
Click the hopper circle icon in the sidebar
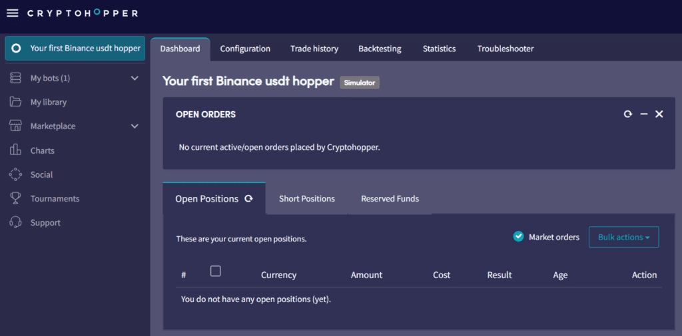[x=16, y=49]
